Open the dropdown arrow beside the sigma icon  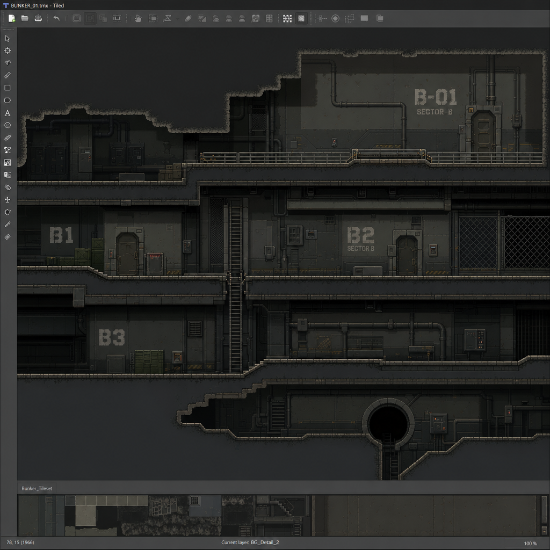[x=177, y=19]
